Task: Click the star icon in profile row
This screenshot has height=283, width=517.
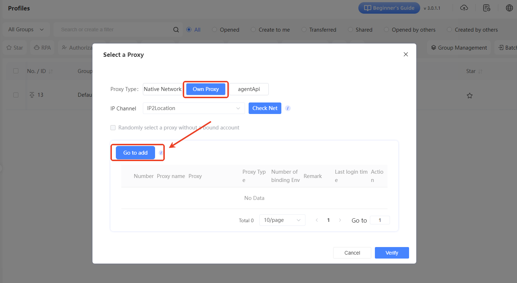Action: coord(470,96)
